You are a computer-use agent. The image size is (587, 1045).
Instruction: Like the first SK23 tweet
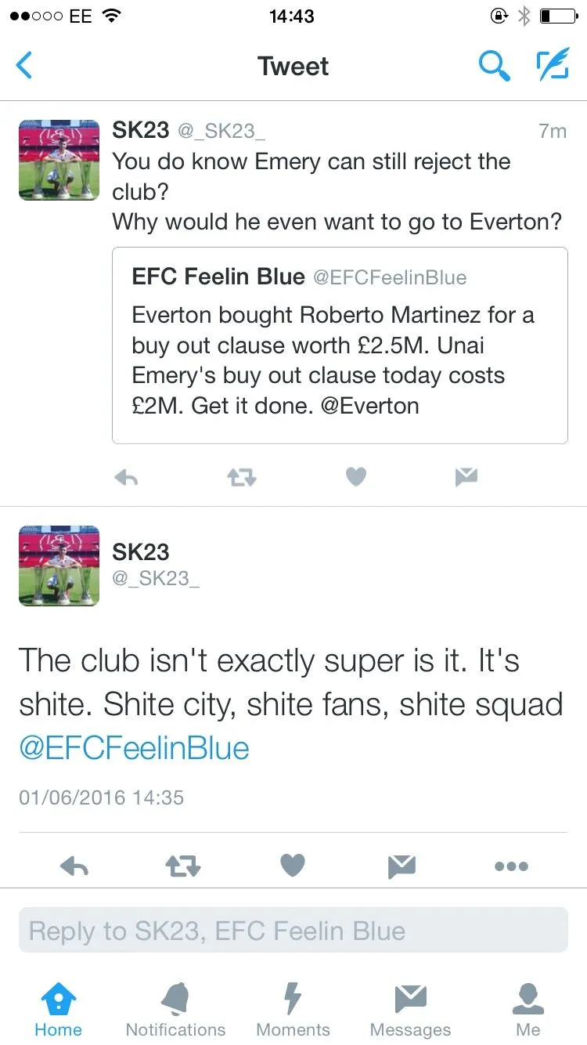(x=356, y=477)
